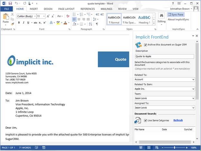Click the Save icon in Quick Access toolbar

point(10,3)
